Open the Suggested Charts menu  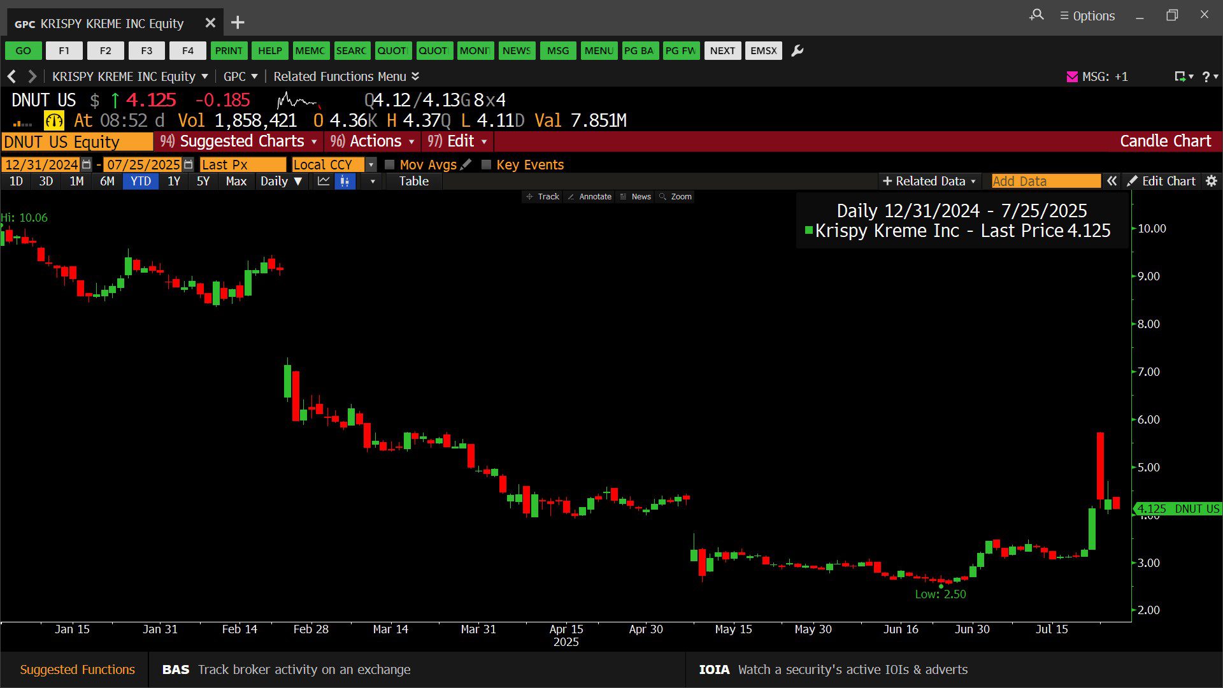[x=239, y=141]
